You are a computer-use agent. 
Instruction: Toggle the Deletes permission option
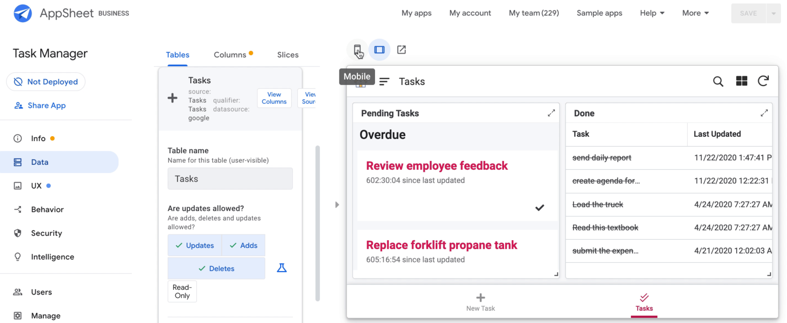[x=216, y=268]
